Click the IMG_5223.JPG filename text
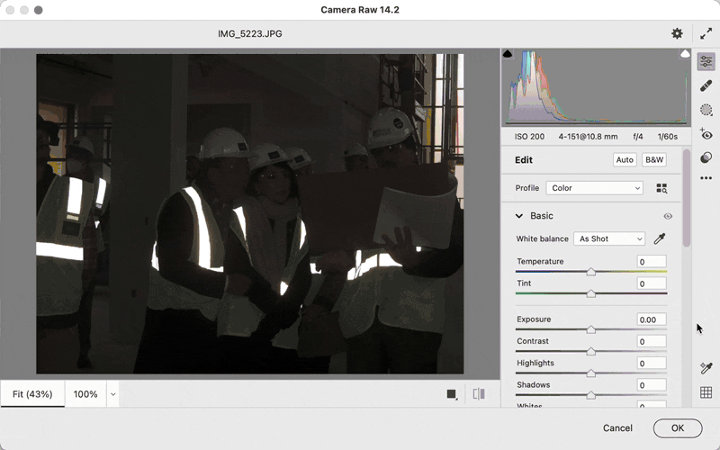 tap(250, 33)
